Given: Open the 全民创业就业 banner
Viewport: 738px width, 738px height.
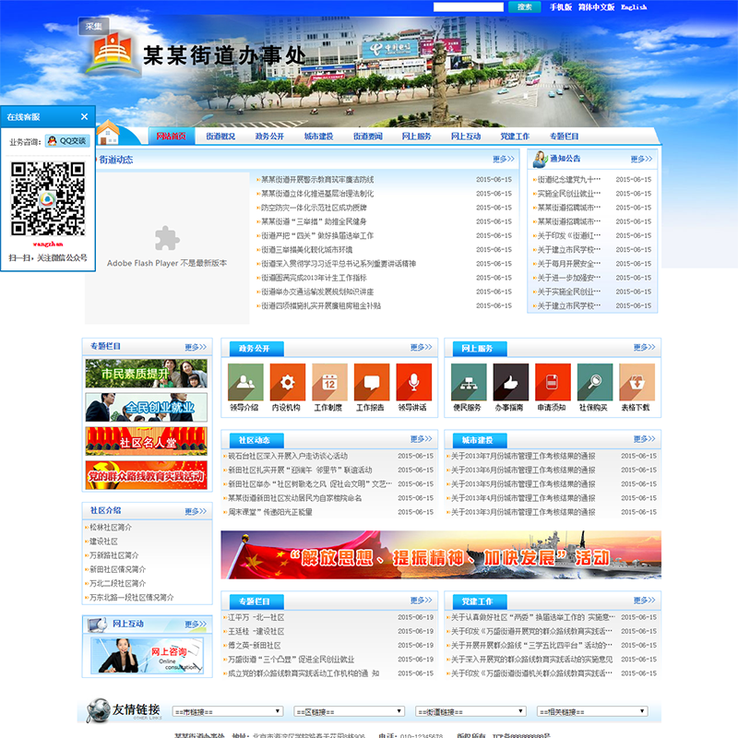Looking at the screenshot, I should tap(147, 408).
